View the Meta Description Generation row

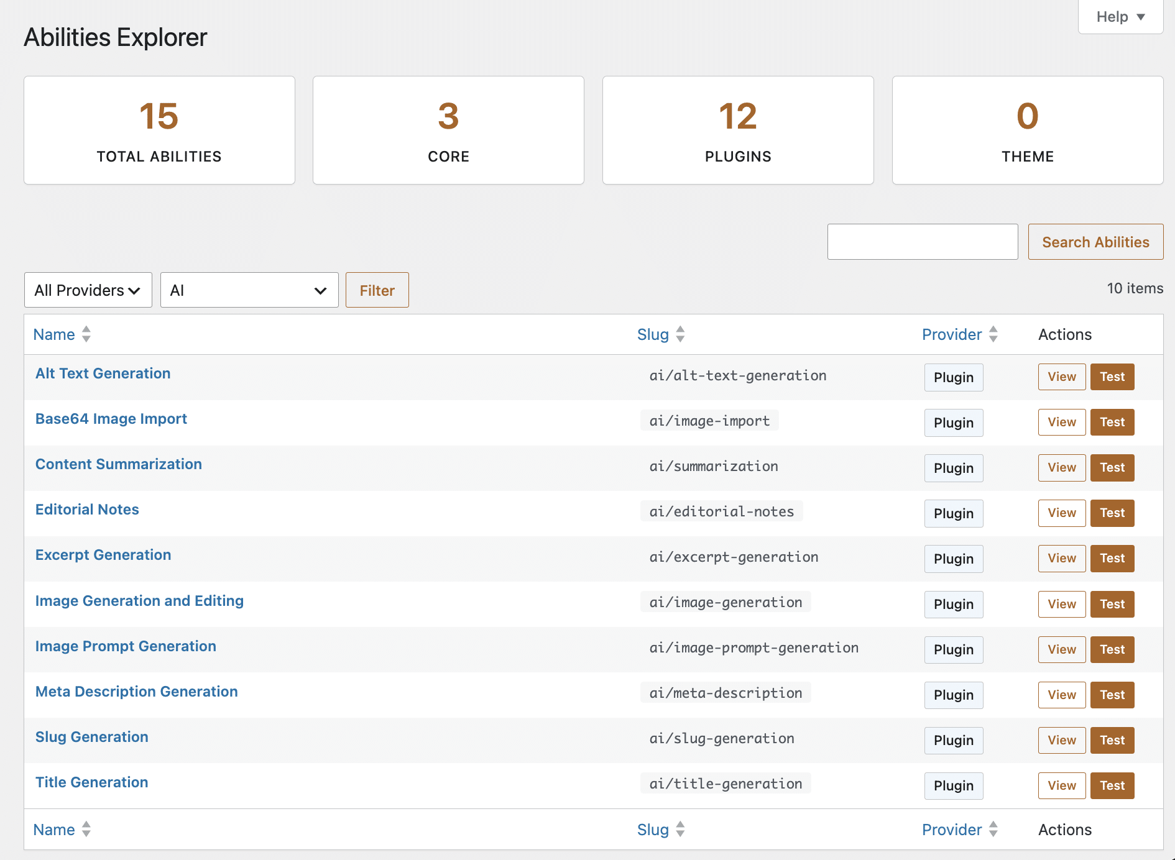tap(1062, 695)
